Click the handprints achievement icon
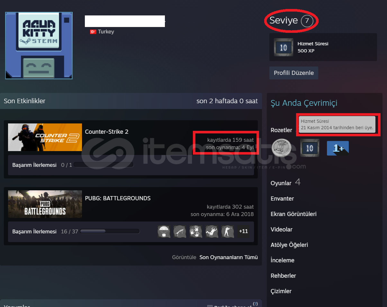 click(196, 231)
